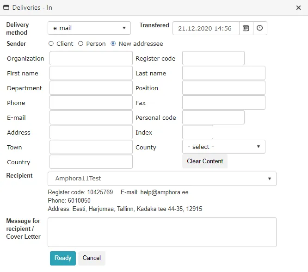This screenshot has width=308, height=272.
Task: Click the E-mail input field
Action: tap(91, 117)
